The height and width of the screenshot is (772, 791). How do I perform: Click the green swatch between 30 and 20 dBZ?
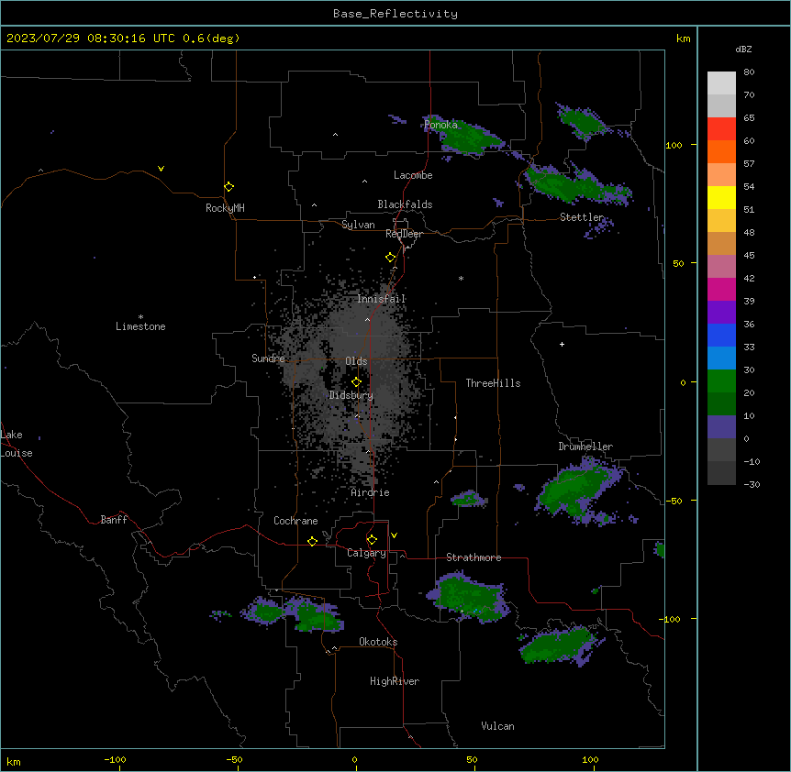coord(721,381)
